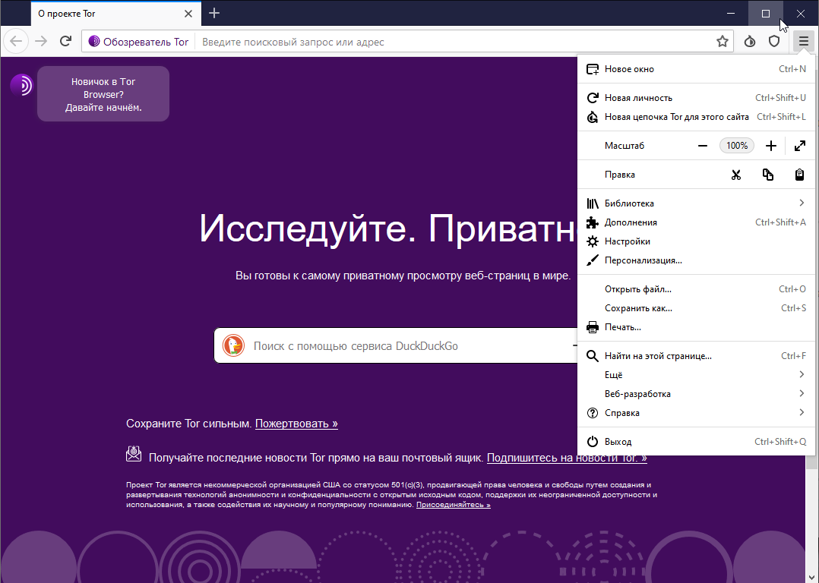The width and height of the screenshot is (819, 583).
Task: Close the 'О проекте Tor' tab
Action: pyautogui.click(x=188, y=14)
